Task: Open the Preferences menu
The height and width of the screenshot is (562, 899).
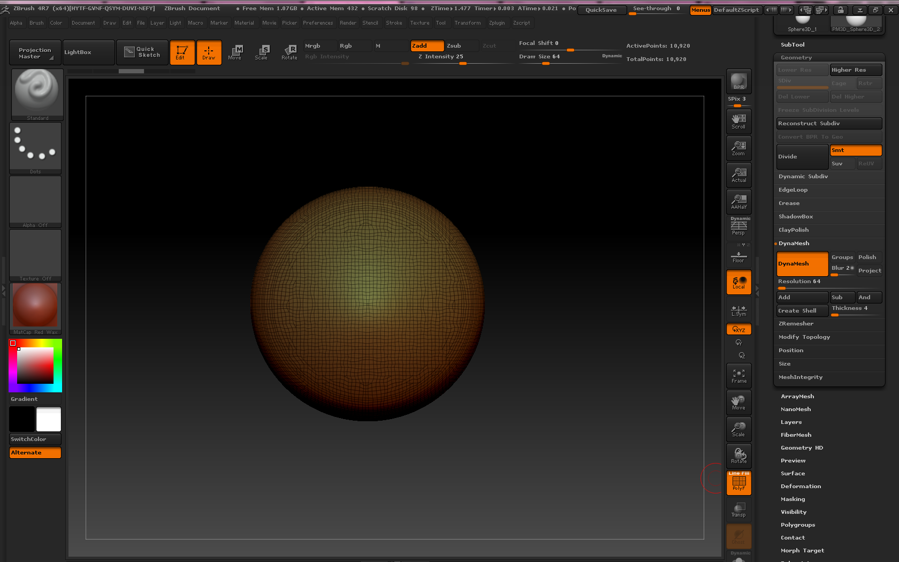Action: 318,23
